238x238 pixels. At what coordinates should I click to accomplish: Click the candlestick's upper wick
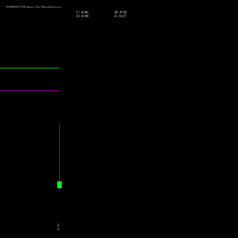[59, 152]
